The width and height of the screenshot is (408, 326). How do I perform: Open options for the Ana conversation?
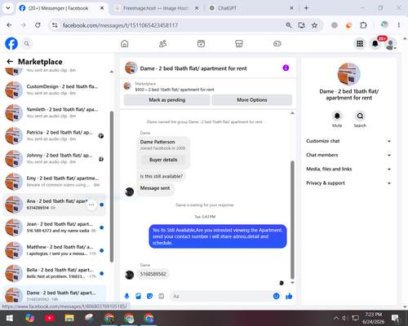click(x=91, y=205)
